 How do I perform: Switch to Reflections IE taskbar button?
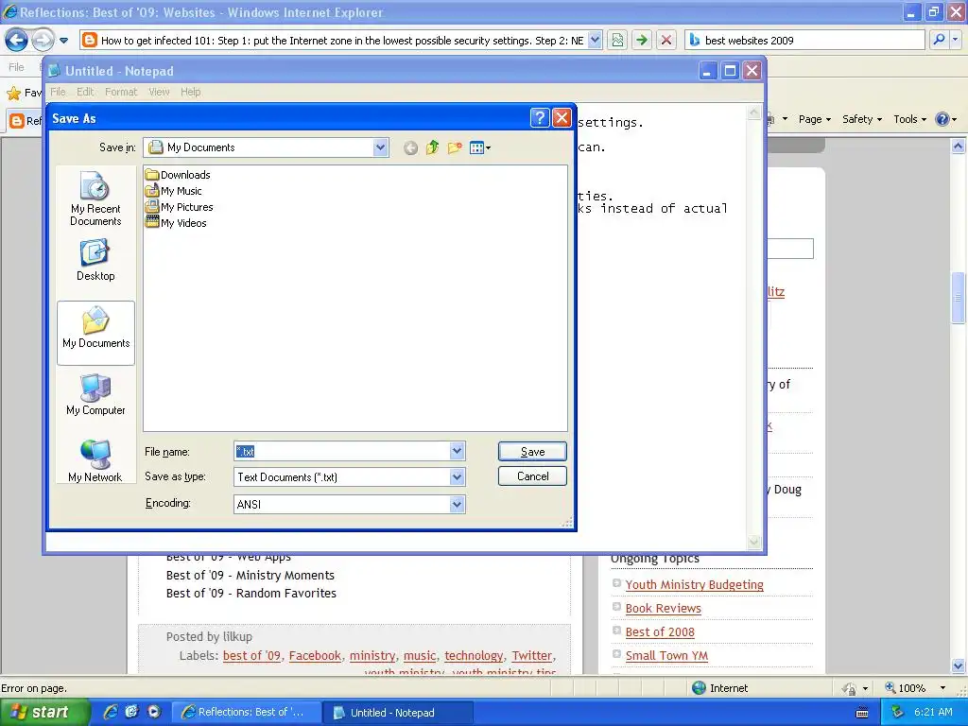246,713
